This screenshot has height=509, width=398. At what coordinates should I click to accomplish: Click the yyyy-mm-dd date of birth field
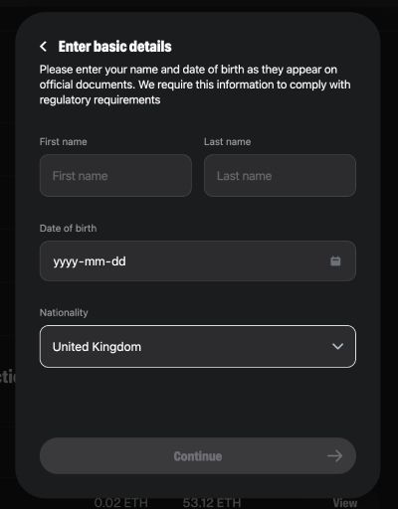tap(198, 261)
